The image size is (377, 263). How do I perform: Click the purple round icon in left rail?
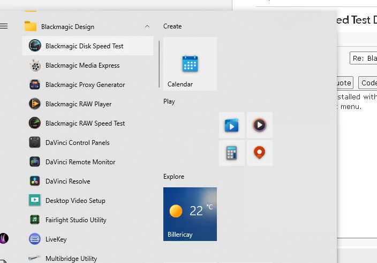click(x=4, y=238)
